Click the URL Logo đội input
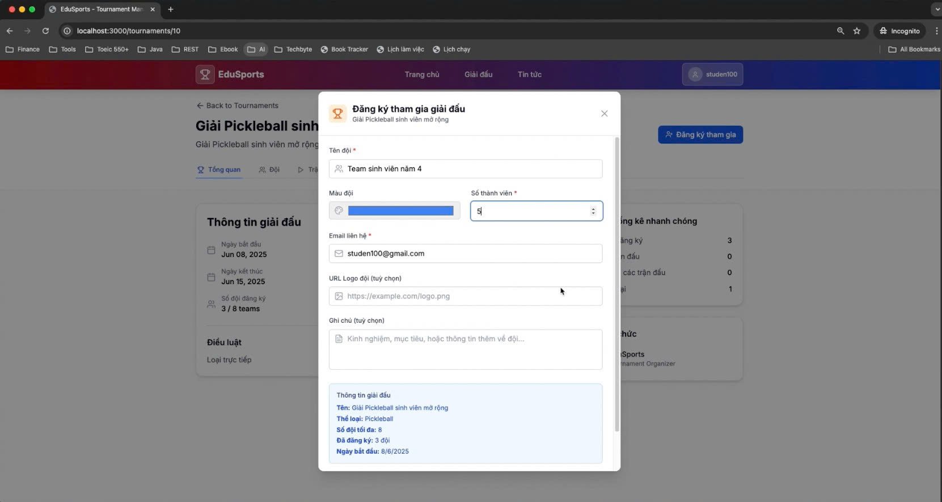942x502 pixels. [466, 296]
